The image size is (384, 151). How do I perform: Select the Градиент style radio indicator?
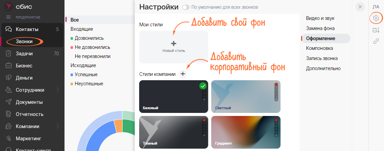276,120
